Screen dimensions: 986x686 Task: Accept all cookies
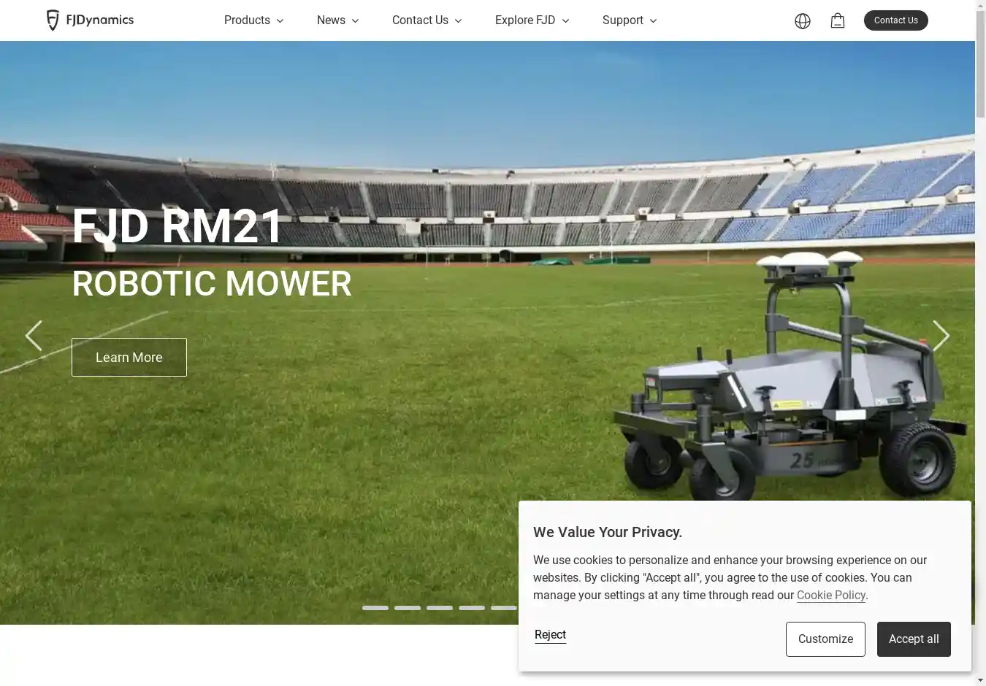(x=914, y=639)
